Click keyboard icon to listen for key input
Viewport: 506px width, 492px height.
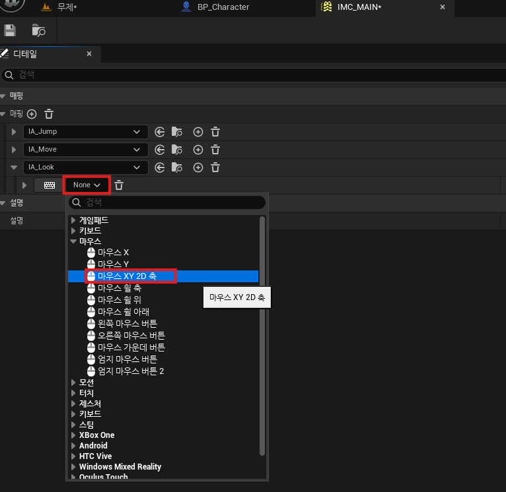click(x=50, y=185)
